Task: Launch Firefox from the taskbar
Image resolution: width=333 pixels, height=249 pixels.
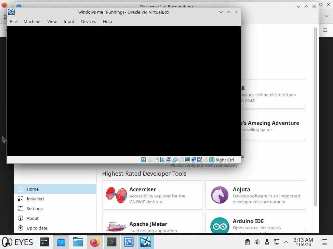Action: [95, 242]
